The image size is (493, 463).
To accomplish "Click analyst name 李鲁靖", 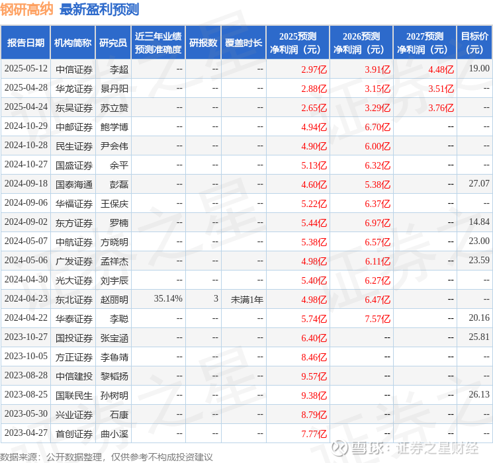I will pyautogui.click(x=114, y=357).
